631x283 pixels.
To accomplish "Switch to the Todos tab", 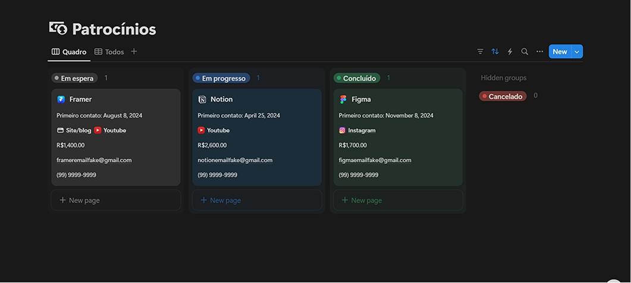I will click(109, 52).
